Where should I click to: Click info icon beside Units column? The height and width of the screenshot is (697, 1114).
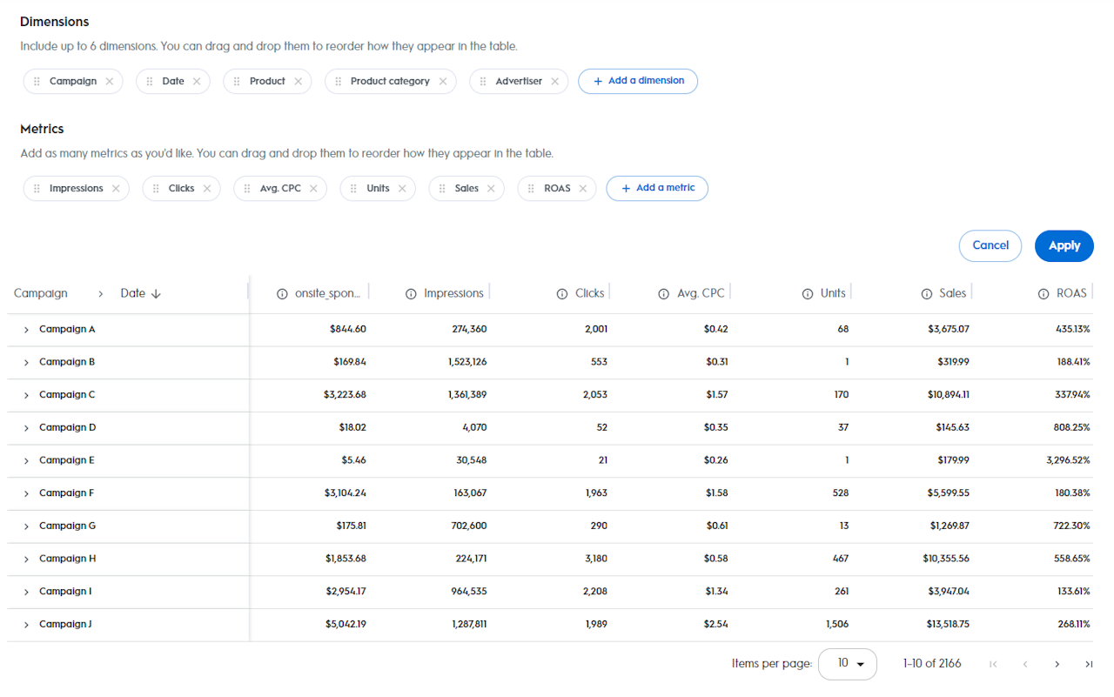[x=808, y=294]
